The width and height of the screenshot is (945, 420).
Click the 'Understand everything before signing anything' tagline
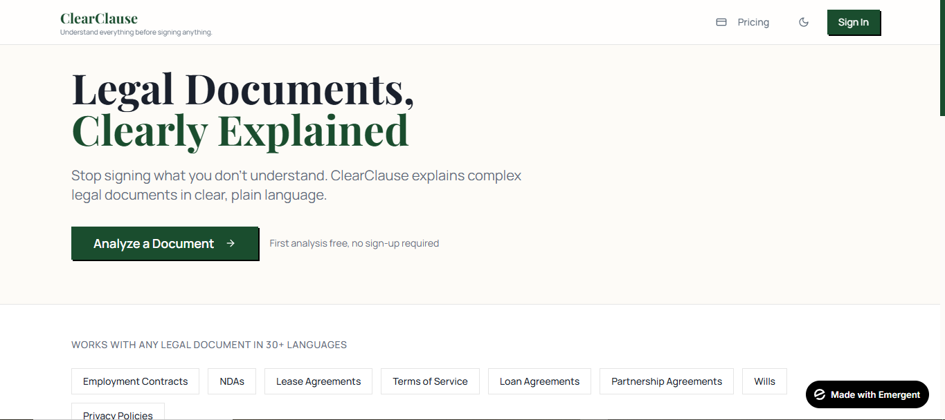coord(136,32)
